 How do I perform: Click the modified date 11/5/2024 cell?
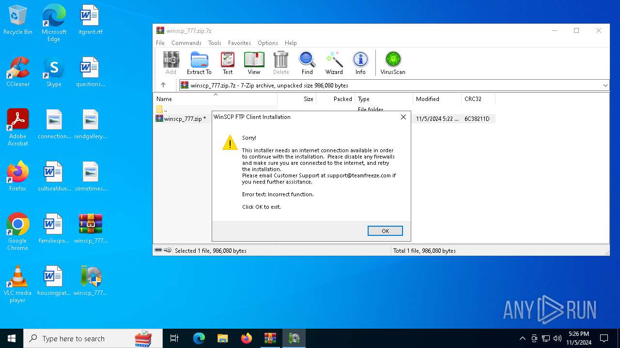coord(437,119)
